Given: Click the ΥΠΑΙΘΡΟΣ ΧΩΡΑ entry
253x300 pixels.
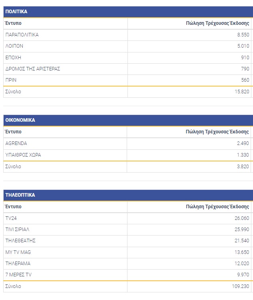Looking at the screenshot, I should click(23, 155).
